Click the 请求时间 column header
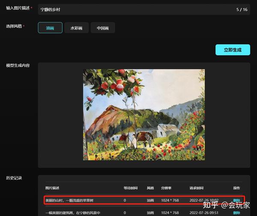Image resolution: width=257 pixels, height=216 pixels. [x=197, y=188]
